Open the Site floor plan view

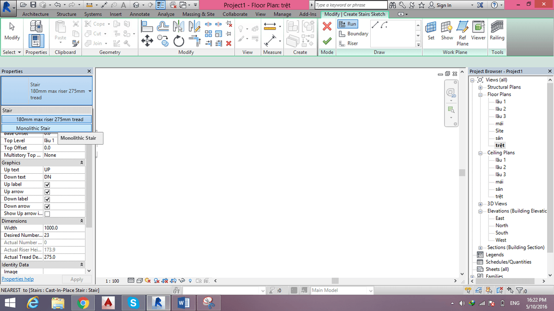point(500,131)
